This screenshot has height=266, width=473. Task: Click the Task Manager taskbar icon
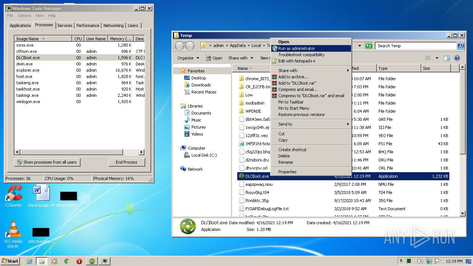point(105,261)
